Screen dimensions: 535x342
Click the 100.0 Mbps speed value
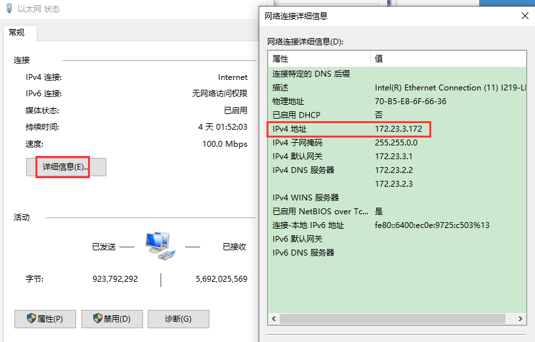pyautogui.click(x=225, y=144)
